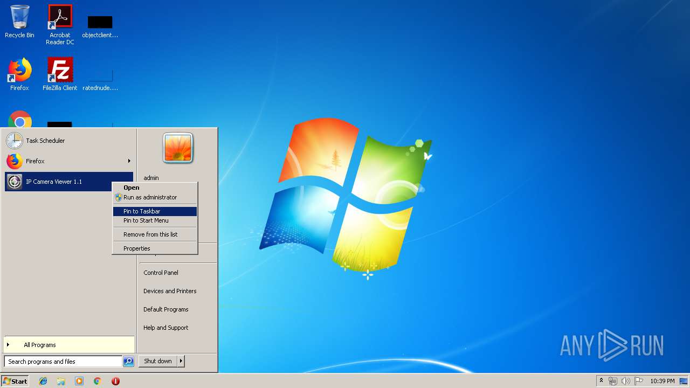Open Devices and Printers
Image resolution: width=690 pixels, height=388 pixels.
(170, 291)
